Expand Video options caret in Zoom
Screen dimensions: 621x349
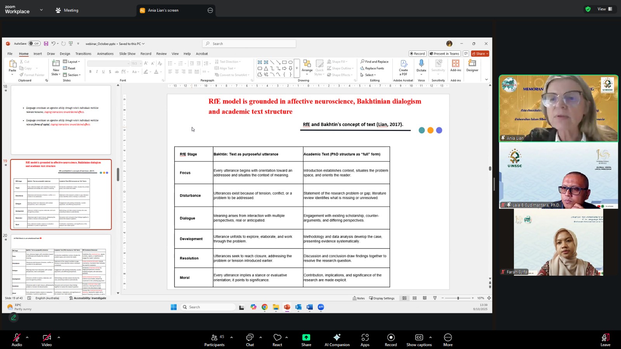pyautogui.click(x=59, y=337)
